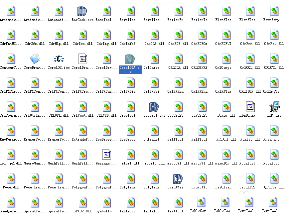Select the DCRaw.dll file icon

[226, 107]
